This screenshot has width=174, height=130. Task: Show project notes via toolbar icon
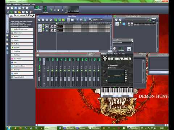(x=27, y=12)
